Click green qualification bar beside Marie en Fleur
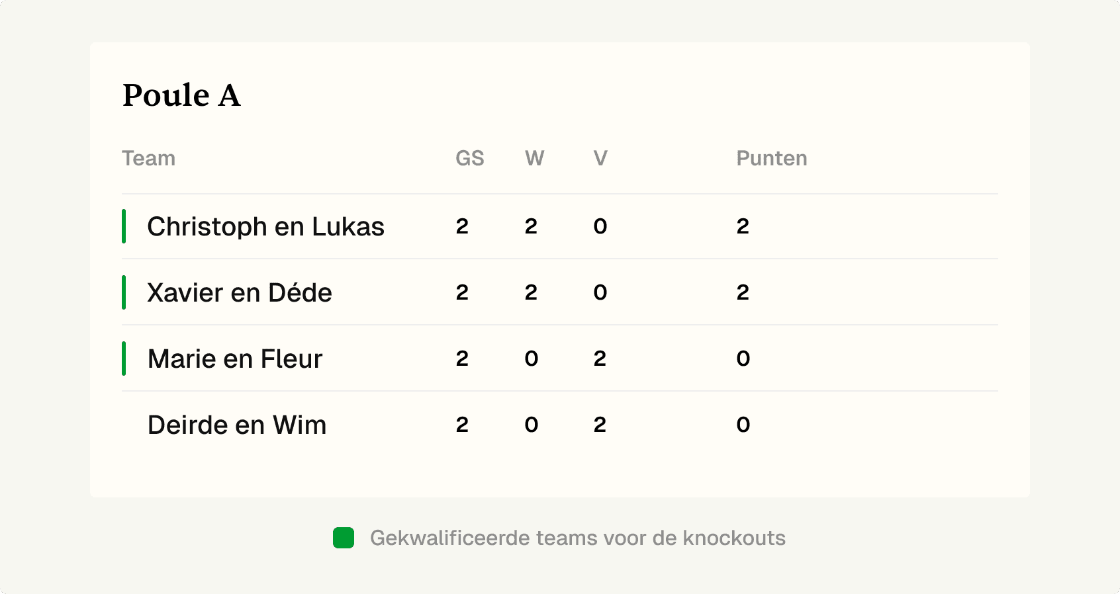1120x594 pixels. 124,359
